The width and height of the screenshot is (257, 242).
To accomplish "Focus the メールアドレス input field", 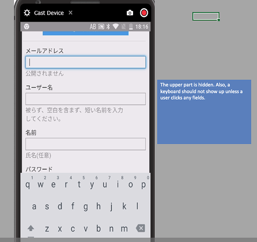I will (86, 62).
